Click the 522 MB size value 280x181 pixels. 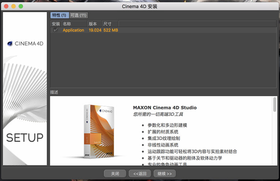(111, 30)
